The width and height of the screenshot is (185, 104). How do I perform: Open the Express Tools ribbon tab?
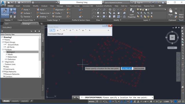[x=149, y=6]
